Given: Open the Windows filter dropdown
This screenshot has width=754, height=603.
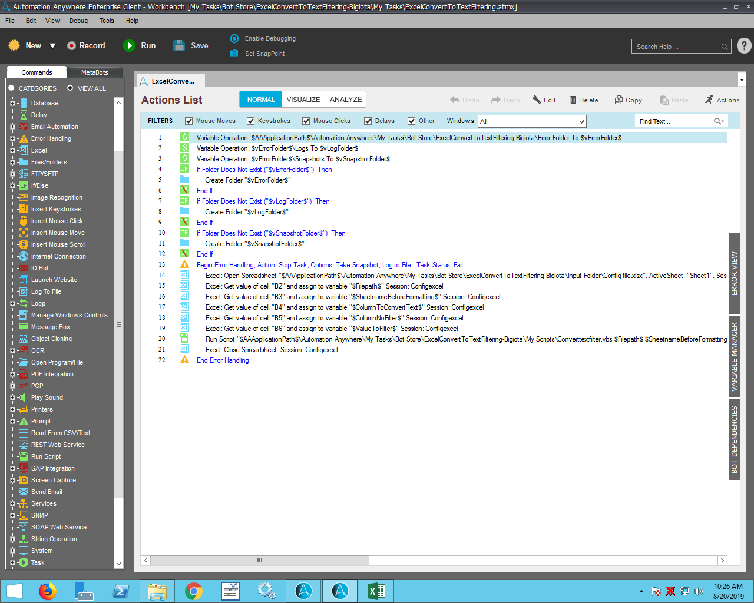Looking at the screenshot, I should (x=581, y=121).
